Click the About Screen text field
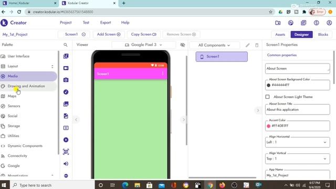 tap(298, 69)
